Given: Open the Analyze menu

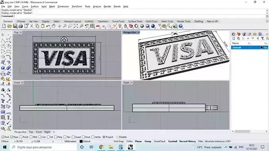Looking at the screenshot, I should [97, 6].
